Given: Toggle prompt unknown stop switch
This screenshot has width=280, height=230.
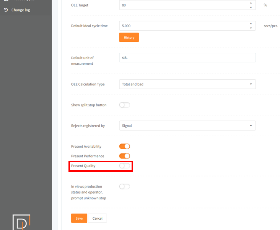Looking at the screenshot, I should point(125,186).
